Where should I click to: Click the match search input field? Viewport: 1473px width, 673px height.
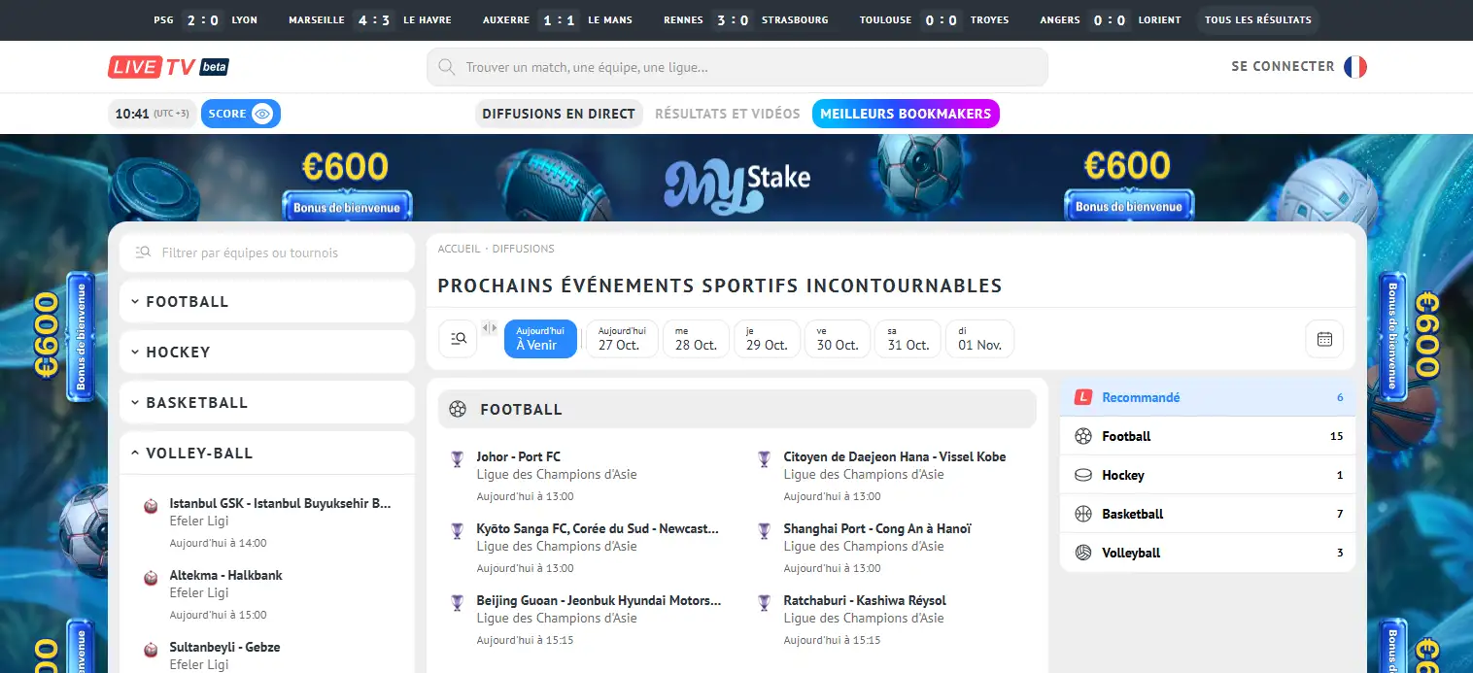(x=737, y=68)
